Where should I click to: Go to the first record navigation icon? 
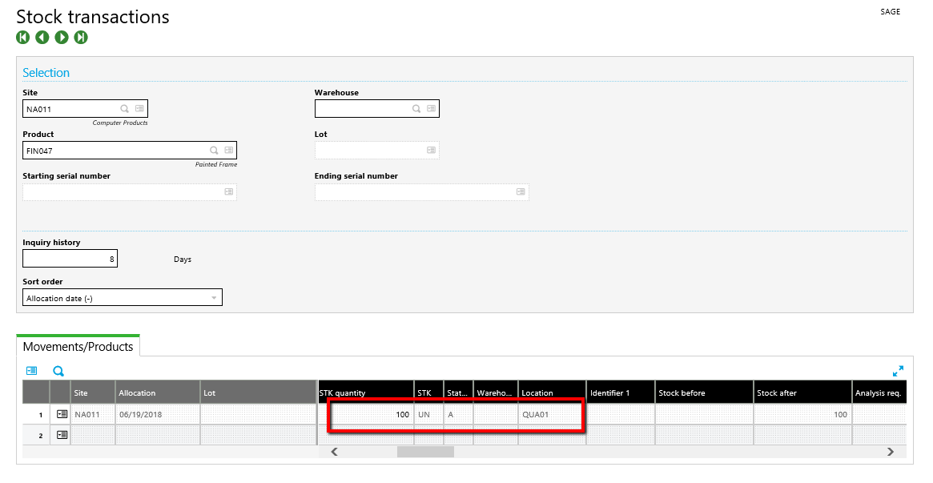(23, 38)
